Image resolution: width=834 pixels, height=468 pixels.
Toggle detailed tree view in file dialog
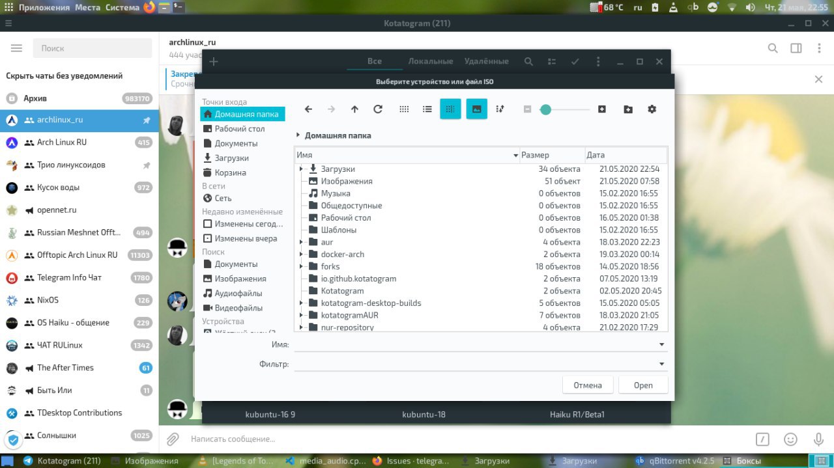tap(450, 109)
